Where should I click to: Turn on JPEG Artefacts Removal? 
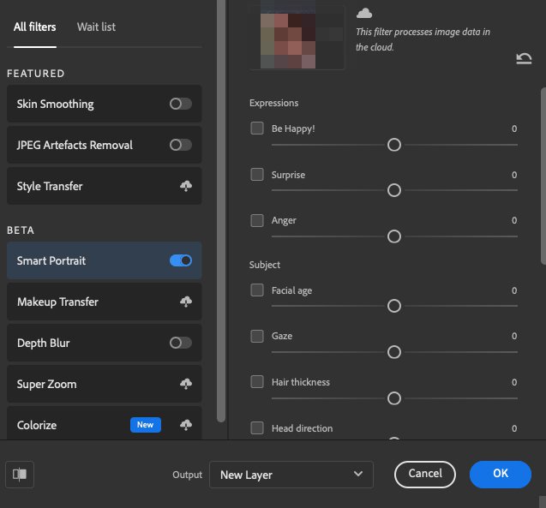(x=180, y=145)
